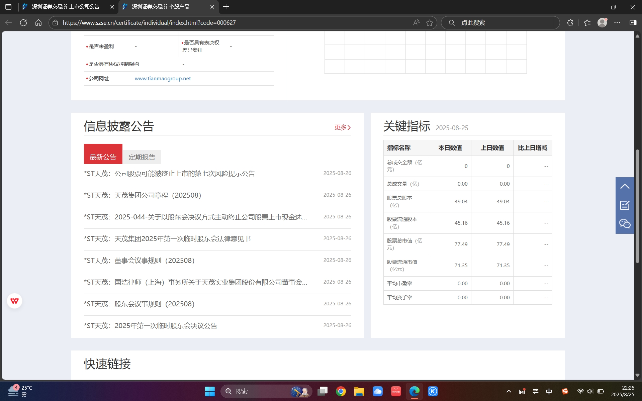Open 董事会议事规则（202508）announcement
Image resolution: width=642 pixels, height=401 pixels.
139,261
